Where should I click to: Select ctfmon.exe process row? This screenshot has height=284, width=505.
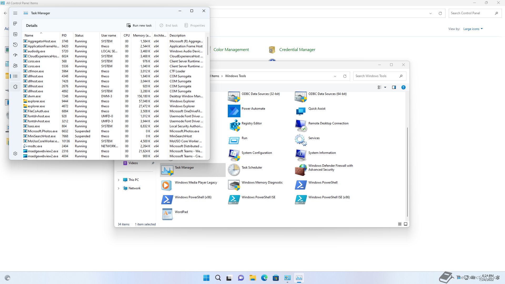(114, 71)
